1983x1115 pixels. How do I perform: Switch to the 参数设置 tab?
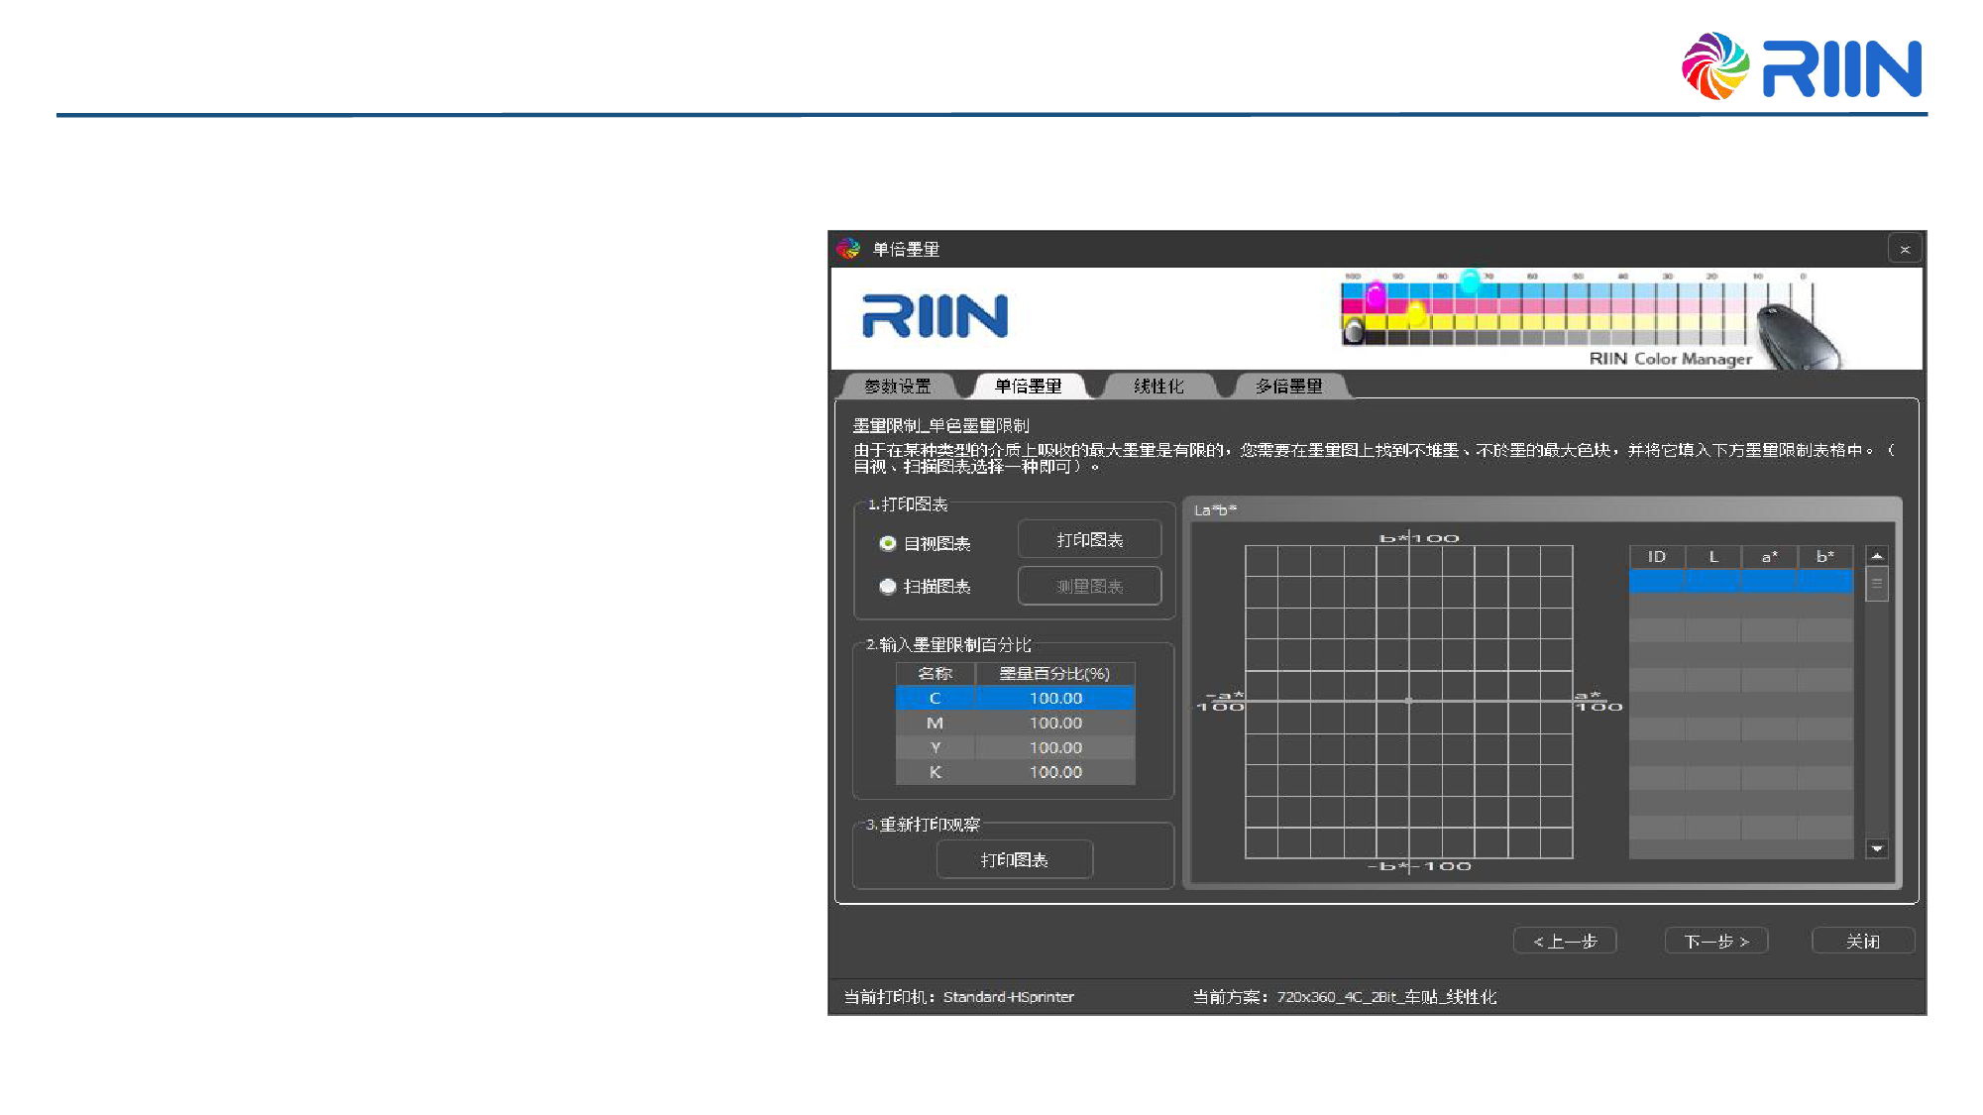pos(898,386)
